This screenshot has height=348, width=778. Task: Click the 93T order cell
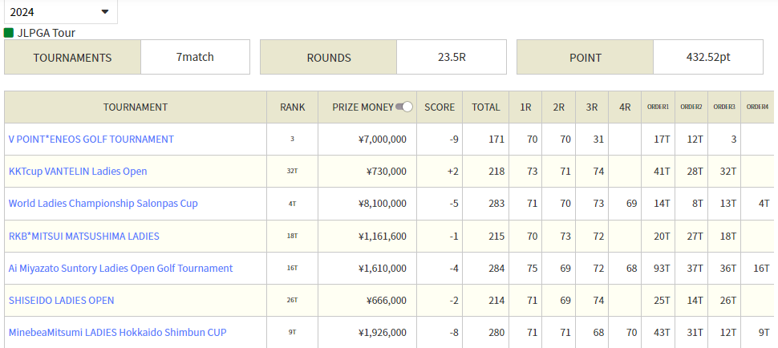point(658,268)
